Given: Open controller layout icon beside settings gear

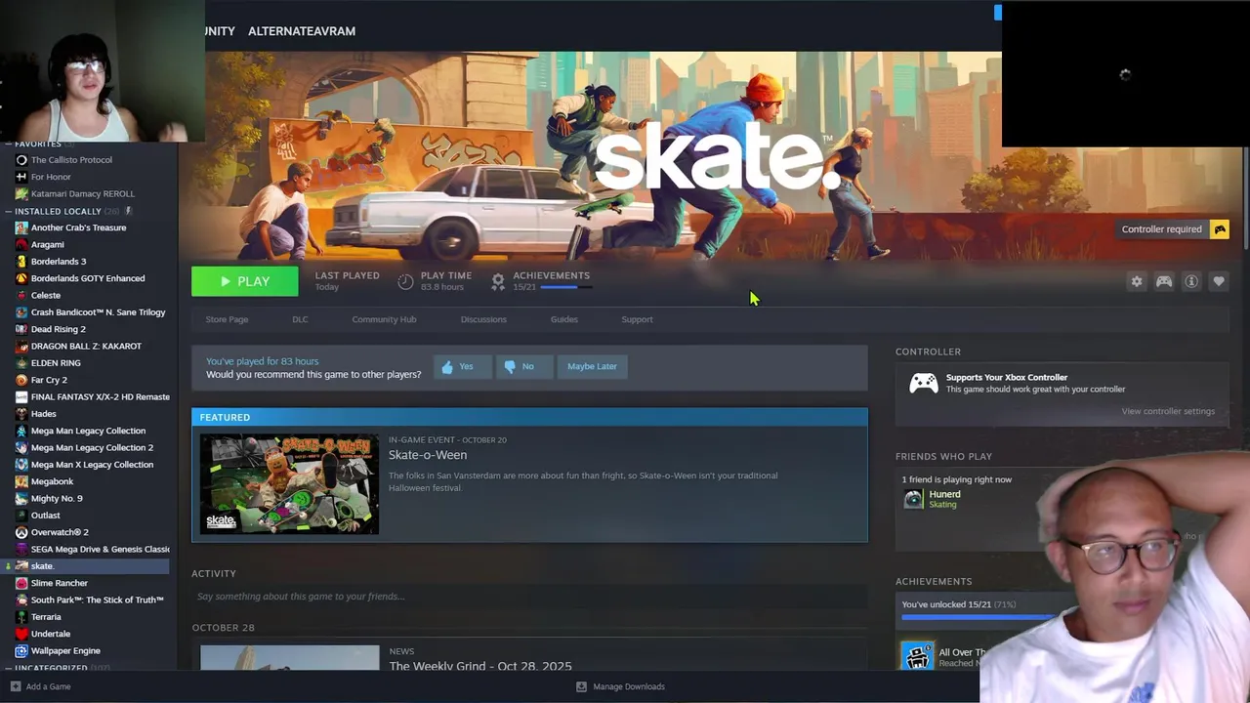Looking at the screenshot, I should (x=1164, y=281).
